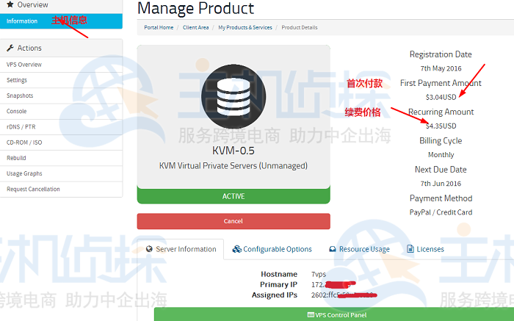Click the cubes icon on Configurable Options tab
This screenshot has height=321, width=514.
tap(236, 249)
